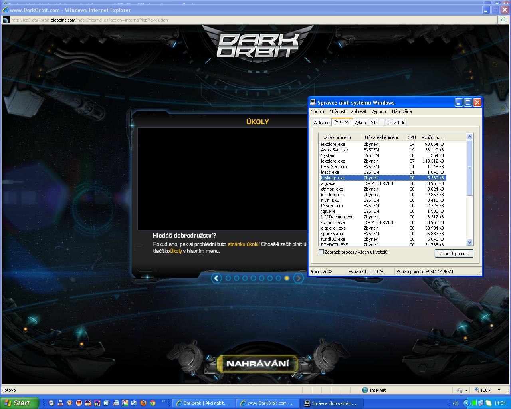Open the Zobrazit menu in Task Manager

[x=358, y=111]
